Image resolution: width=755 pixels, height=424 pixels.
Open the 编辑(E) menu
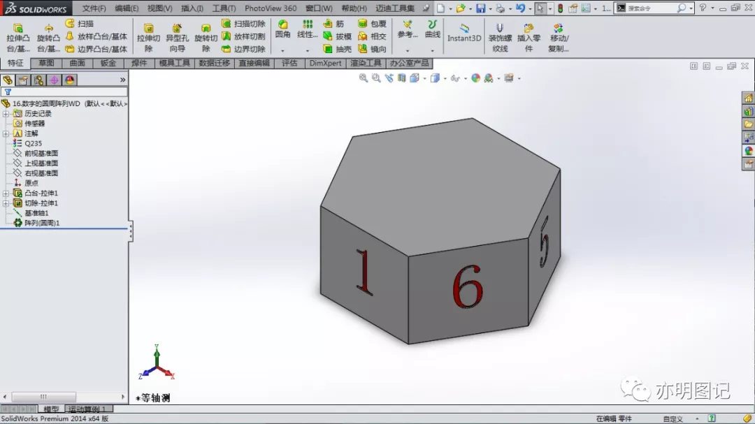127,8
